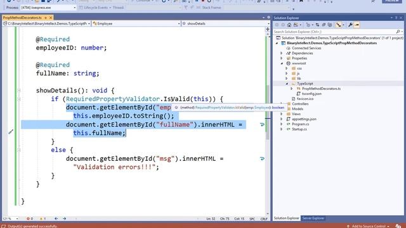Collapse the else block outline
The image size is (406, 228).
coord(19,150)
